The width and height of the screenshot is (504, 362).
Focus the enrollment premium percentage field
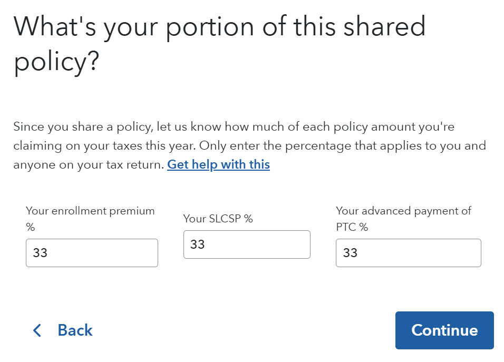click(x=92, y=253)
